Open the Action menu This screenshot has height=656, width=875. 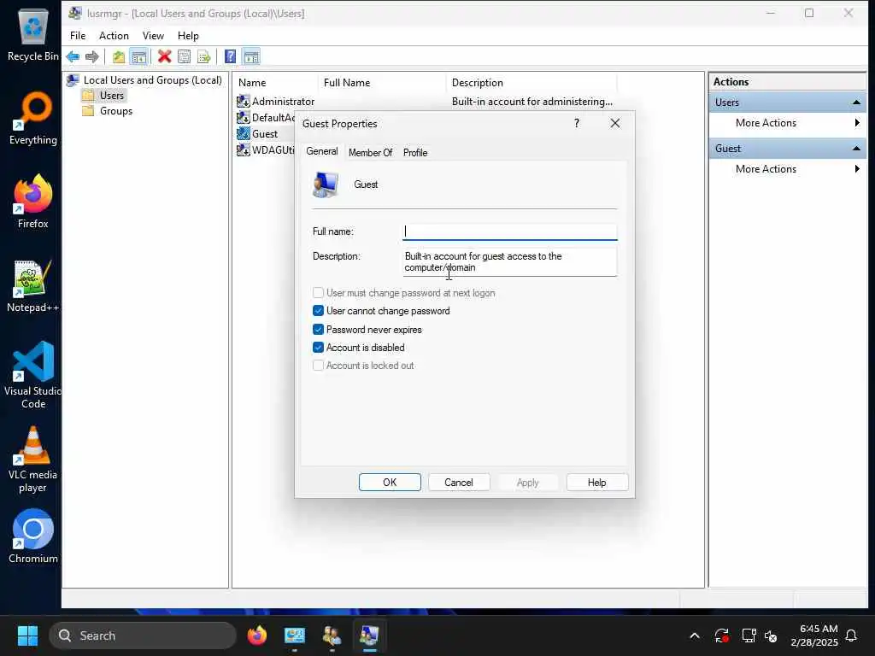[114, 36]
